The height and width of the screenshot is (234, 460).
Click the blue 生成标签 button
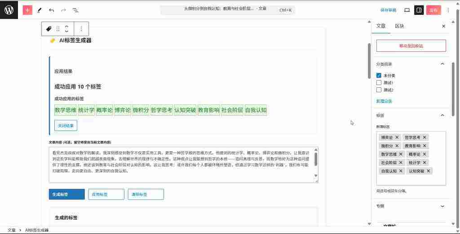tap(66, 194)
